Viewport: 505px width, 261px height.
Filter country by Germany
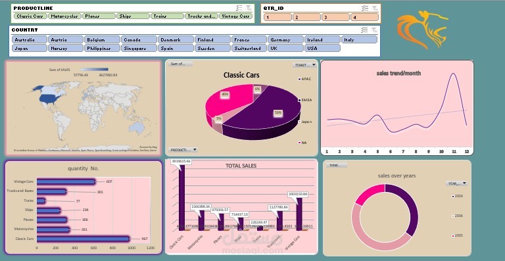(285, 39)
